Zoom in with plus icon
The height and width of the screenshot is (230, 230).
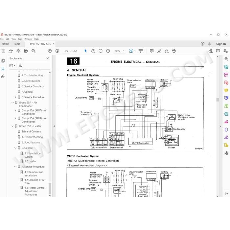[x=108, y=51]
